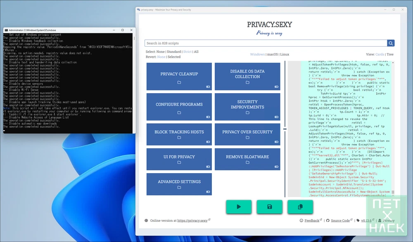Click the globe icon beside Online version
Image resolution: width=413 pixels, height=242 pixels.
coord(146,221)
